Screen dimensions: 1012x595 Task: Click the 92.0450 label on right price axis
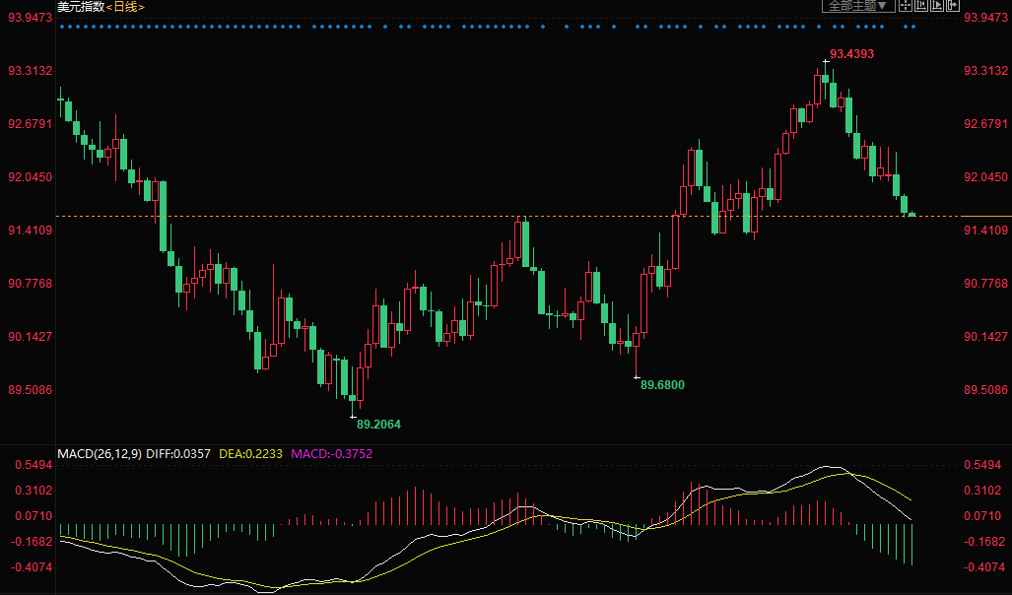pyautogui.click(x=985, y=176)
